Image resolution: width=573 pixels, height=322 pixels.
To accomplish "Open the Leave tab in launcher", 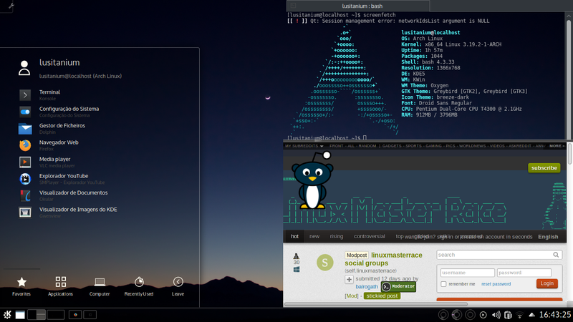I will (178, 286).
